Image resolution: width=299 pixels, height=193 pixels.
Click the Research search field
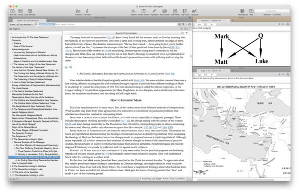pyautogui.click(x=272, y=11)
